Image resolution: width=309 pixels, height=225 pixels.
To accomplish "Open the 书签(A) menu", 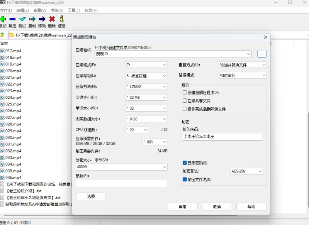I will point(57,10).
